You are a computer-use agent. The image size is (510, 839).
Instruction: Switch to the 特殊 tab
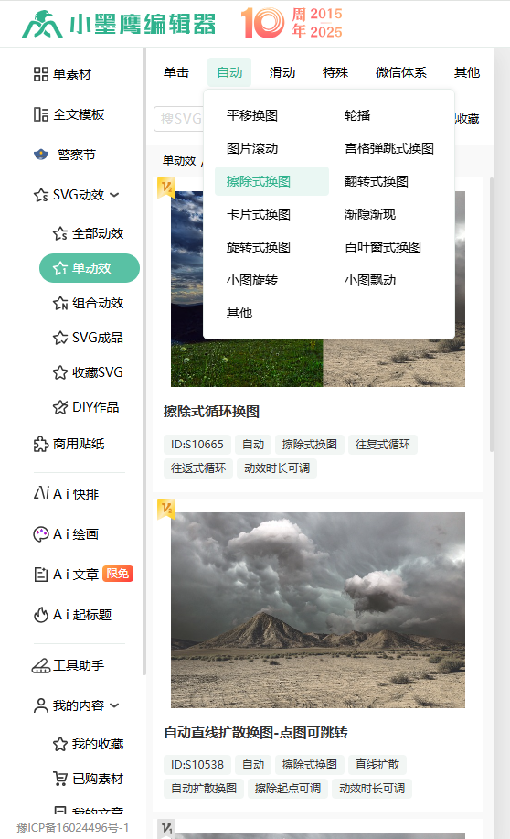pos(335,72)
